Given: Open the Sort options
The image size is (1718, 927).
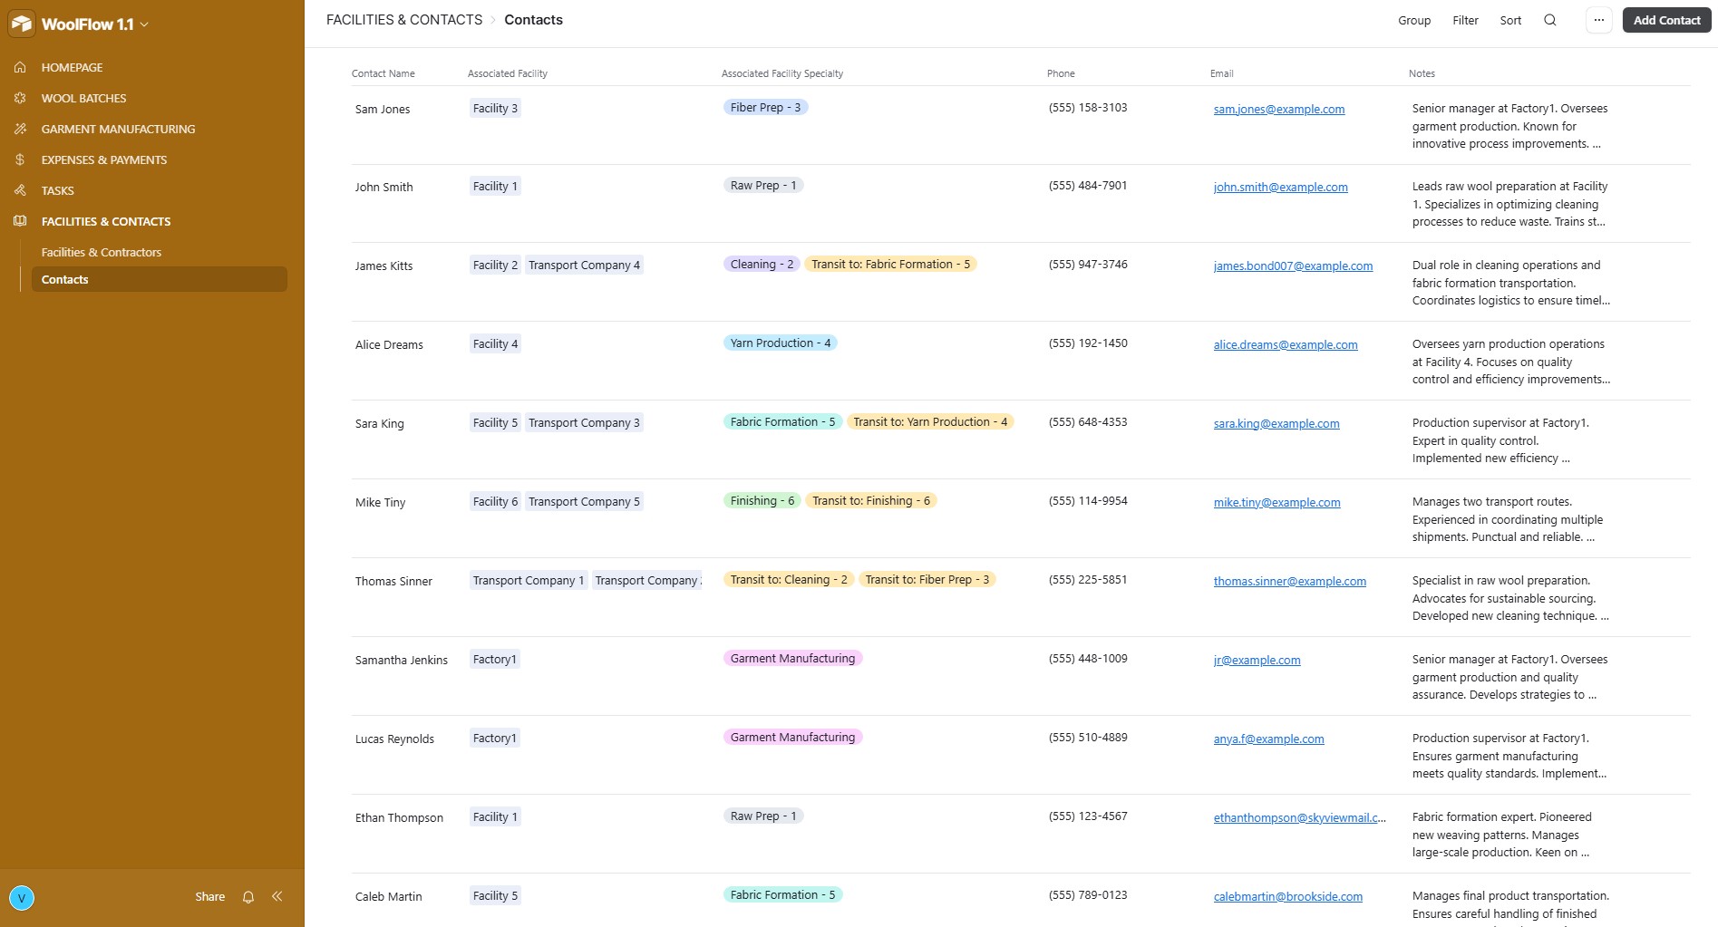Looking at the screenshot, I should point(1510,20).
